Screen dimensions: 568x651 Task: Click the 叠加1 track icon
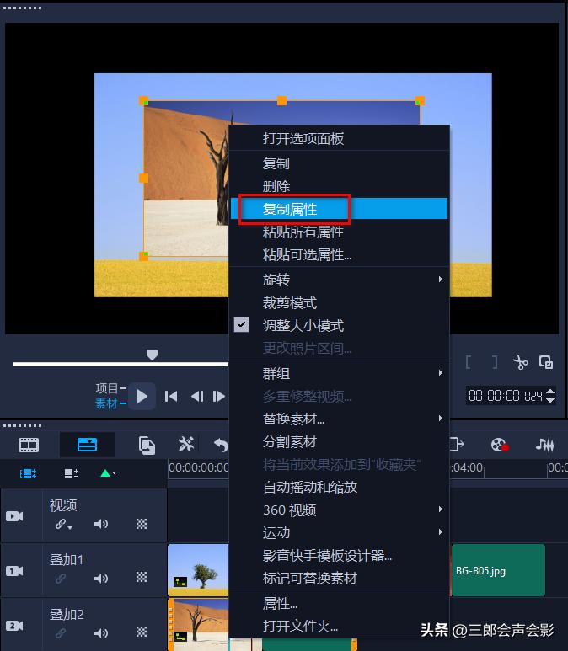point(14,571)
